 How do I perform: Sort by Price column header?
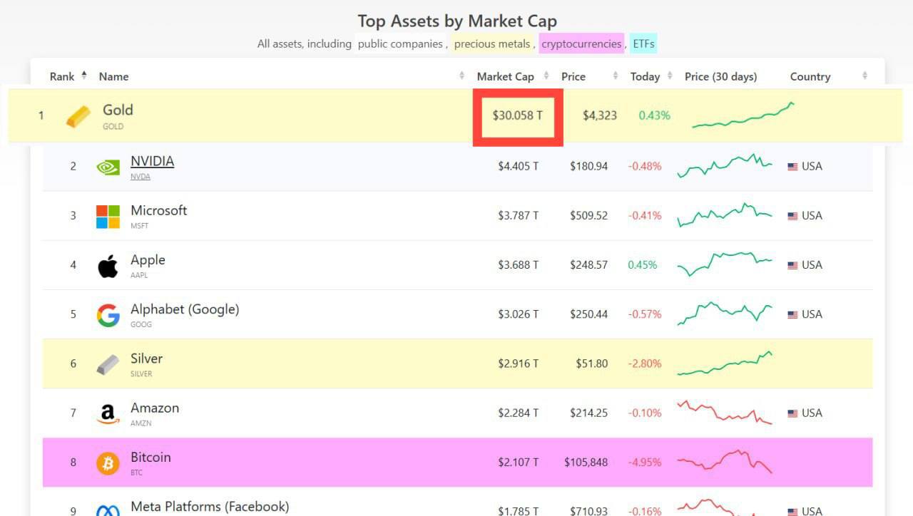[573, 76]
